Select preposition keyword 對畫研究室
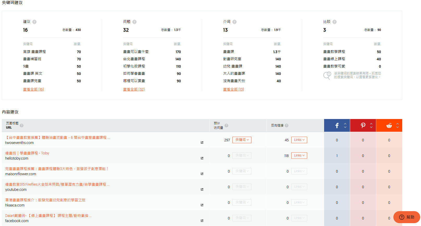421x226 pixels. (232, 59)
